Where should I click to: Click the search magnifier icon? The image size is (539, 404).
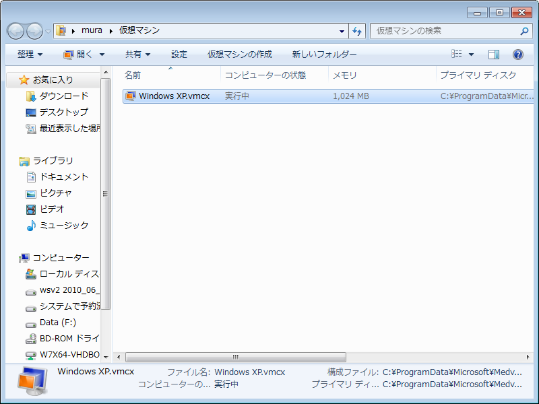click(525, 31)
